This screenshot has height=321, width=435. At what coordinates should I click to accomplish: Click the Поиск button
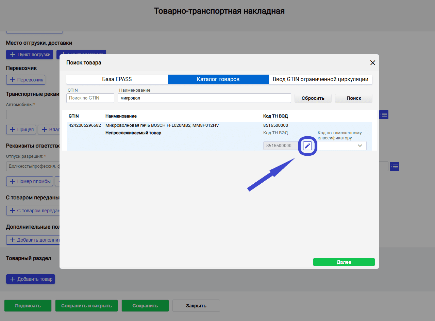pyautogui.click(x=353, y=98)
